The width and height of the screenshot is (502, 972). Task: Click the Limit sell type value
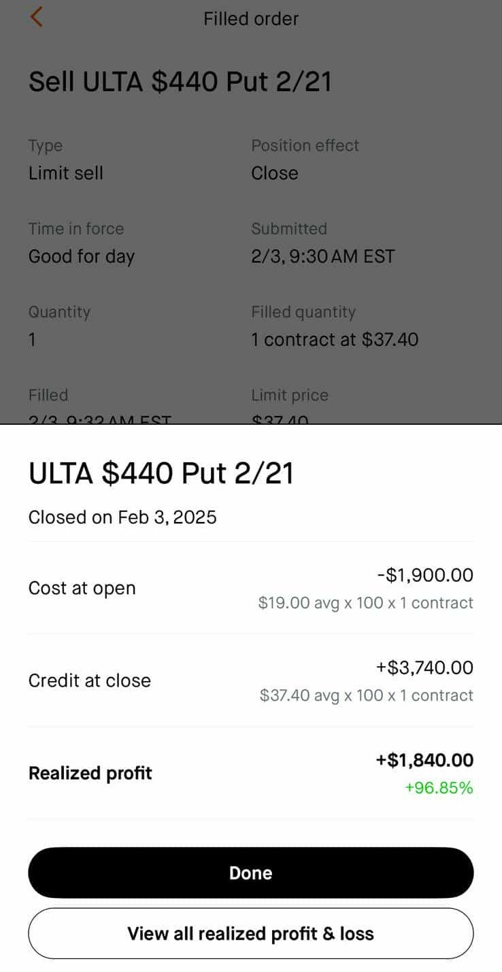[66, 173]
